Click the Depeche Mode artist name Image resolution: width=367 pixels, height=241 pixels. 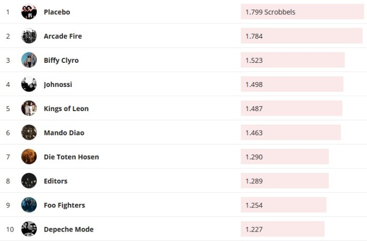click(x=69, y=229)
